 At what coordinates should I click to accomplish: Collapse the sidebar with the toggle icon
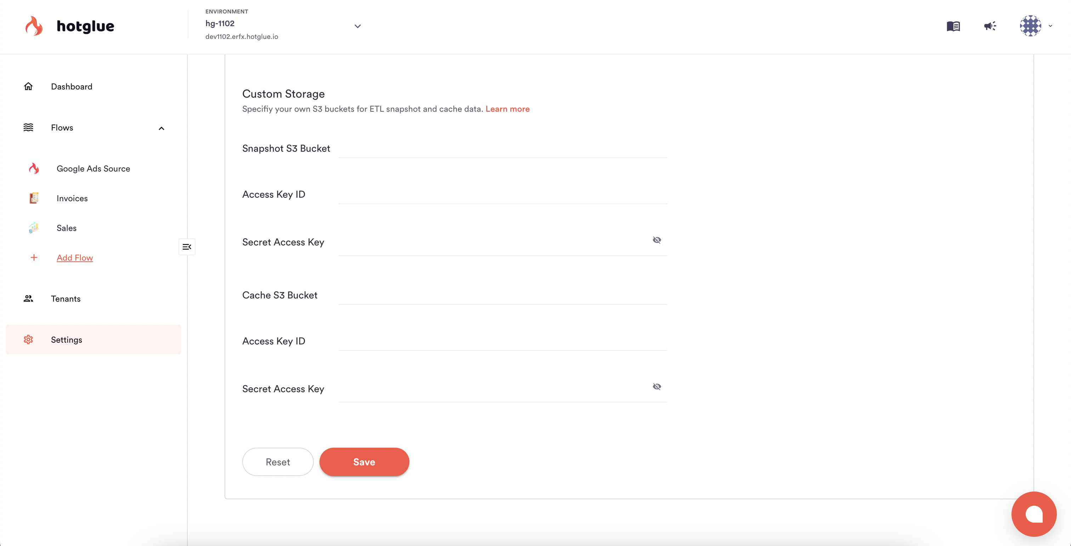pyautogui.click(x=187, y=247)
